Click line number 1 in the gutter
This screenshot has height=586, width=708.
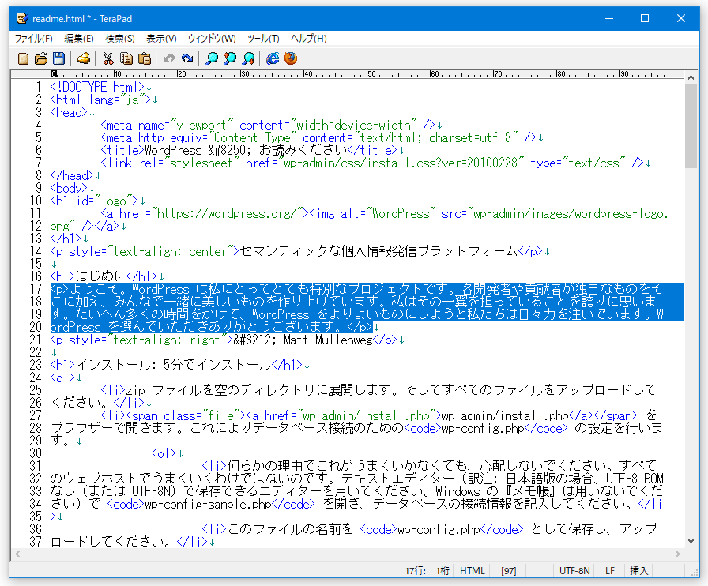(x=39, y=87)
